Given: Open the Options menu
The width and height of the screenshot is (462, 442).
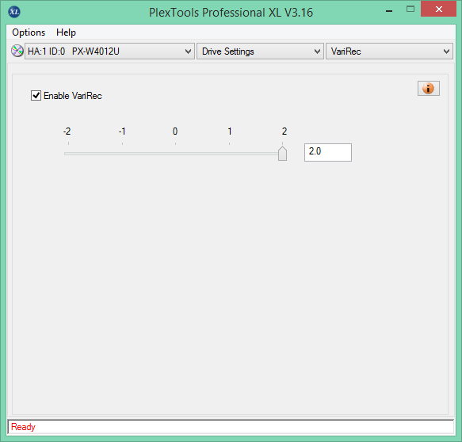Looking at the screenshot, I should (x=29, y=32).
